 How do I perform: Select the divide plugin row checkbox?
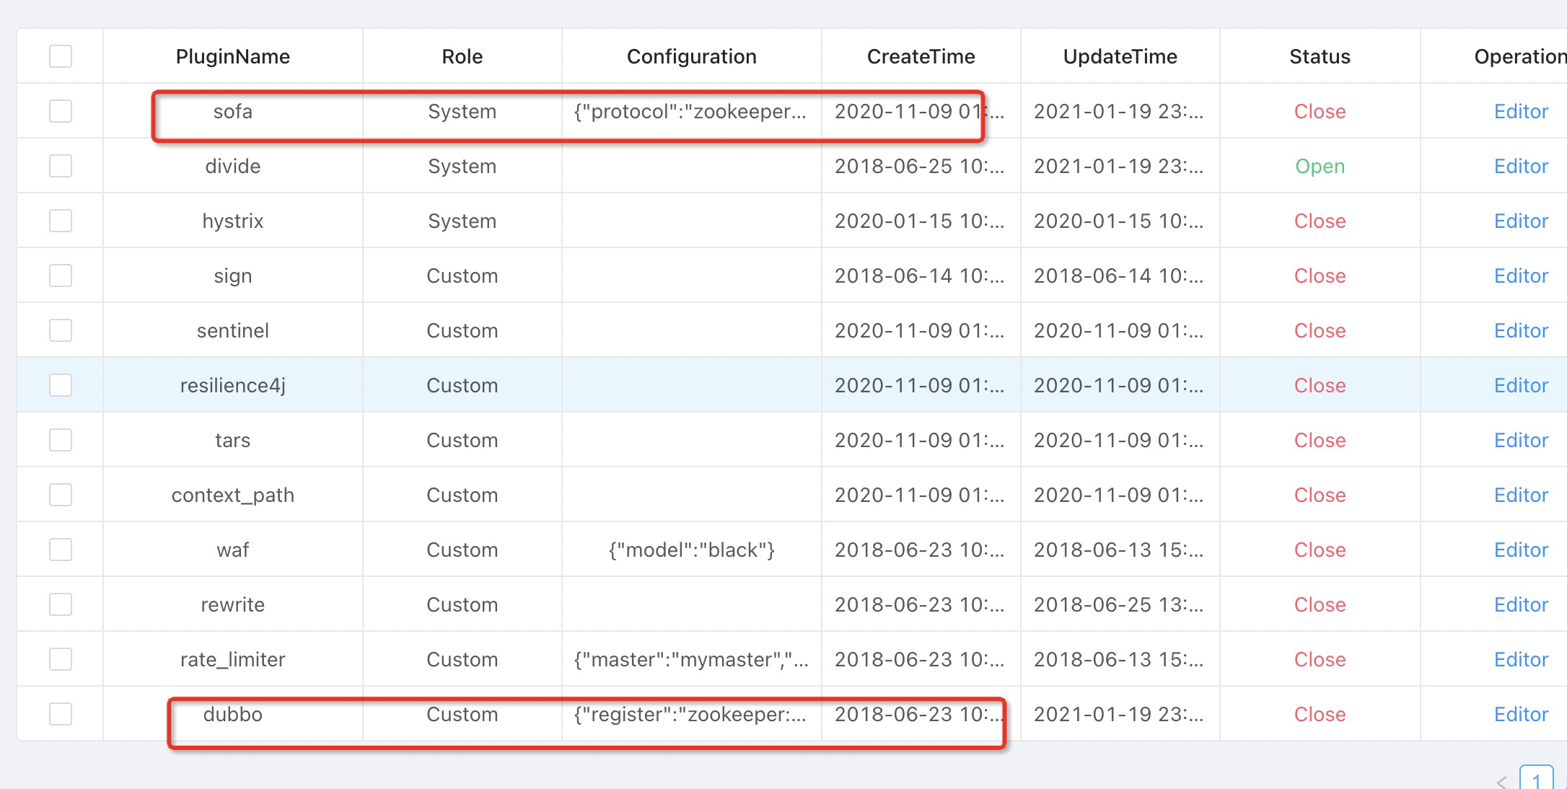click(x=61, y=166)
